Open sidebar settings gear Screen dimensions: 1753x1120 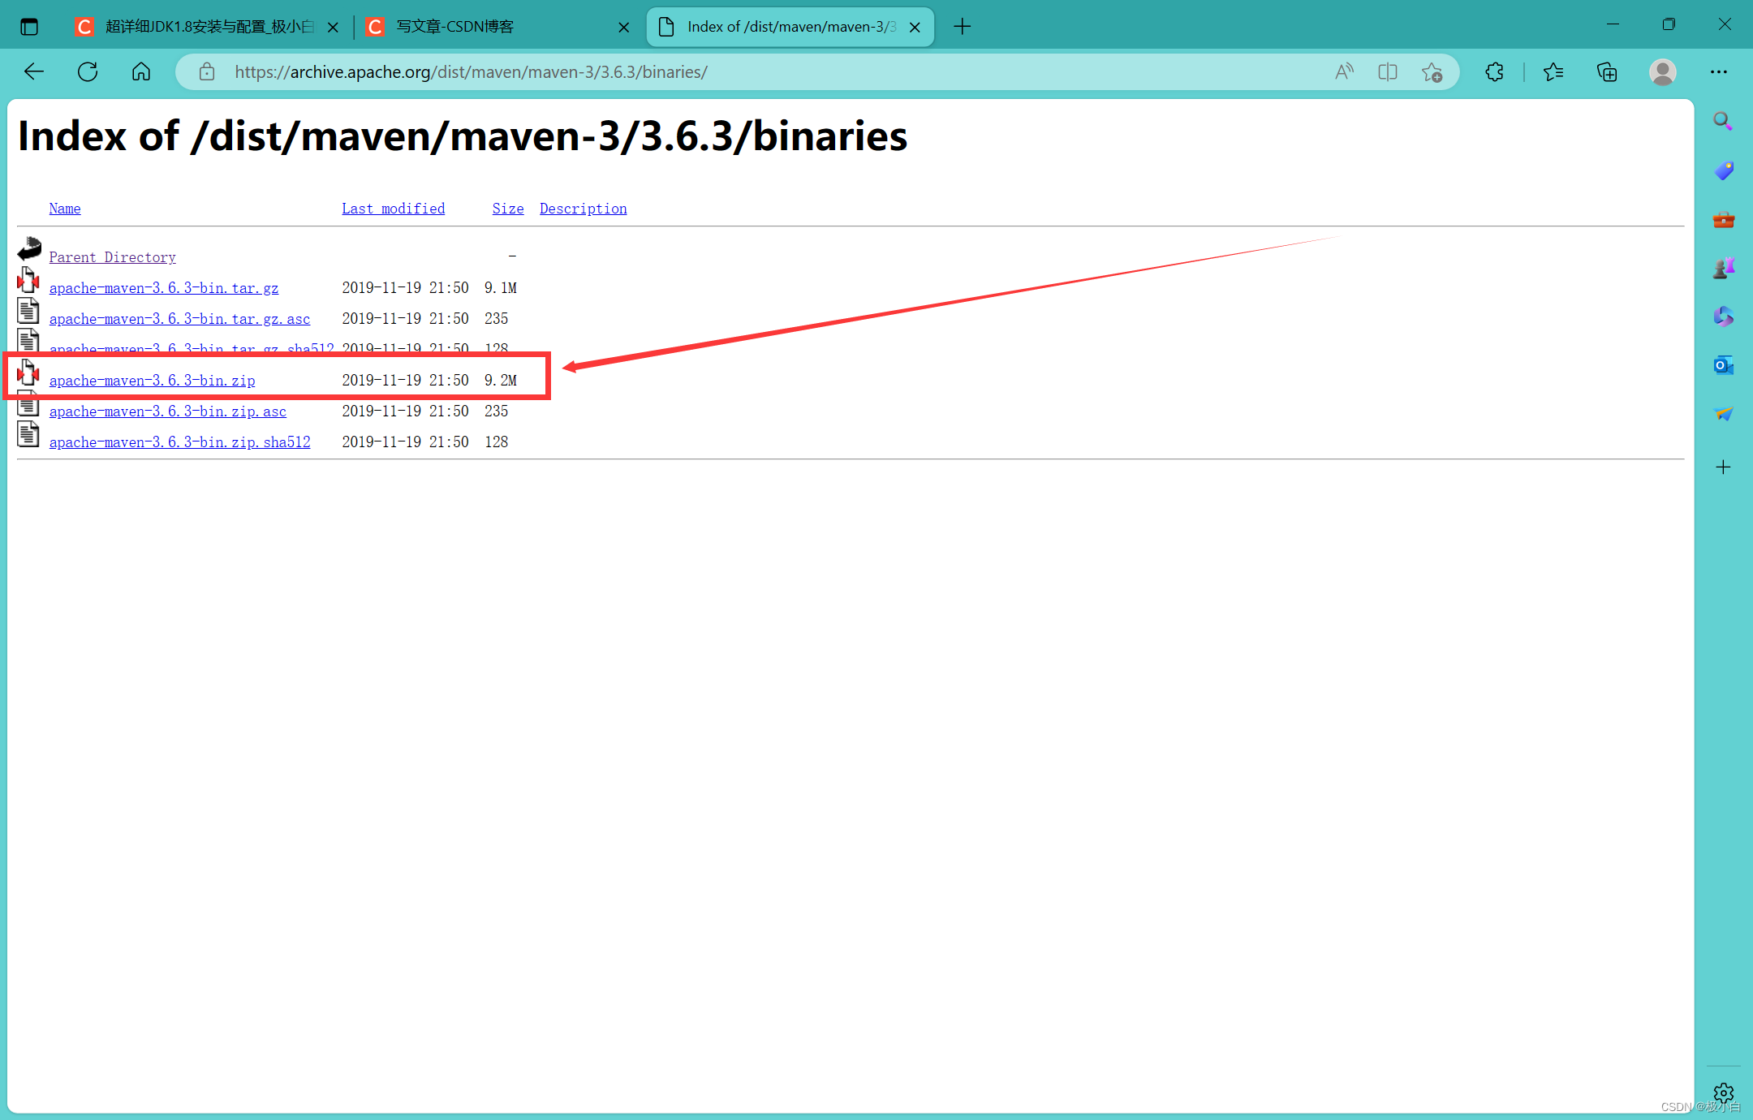[x=1723, y=1092]
